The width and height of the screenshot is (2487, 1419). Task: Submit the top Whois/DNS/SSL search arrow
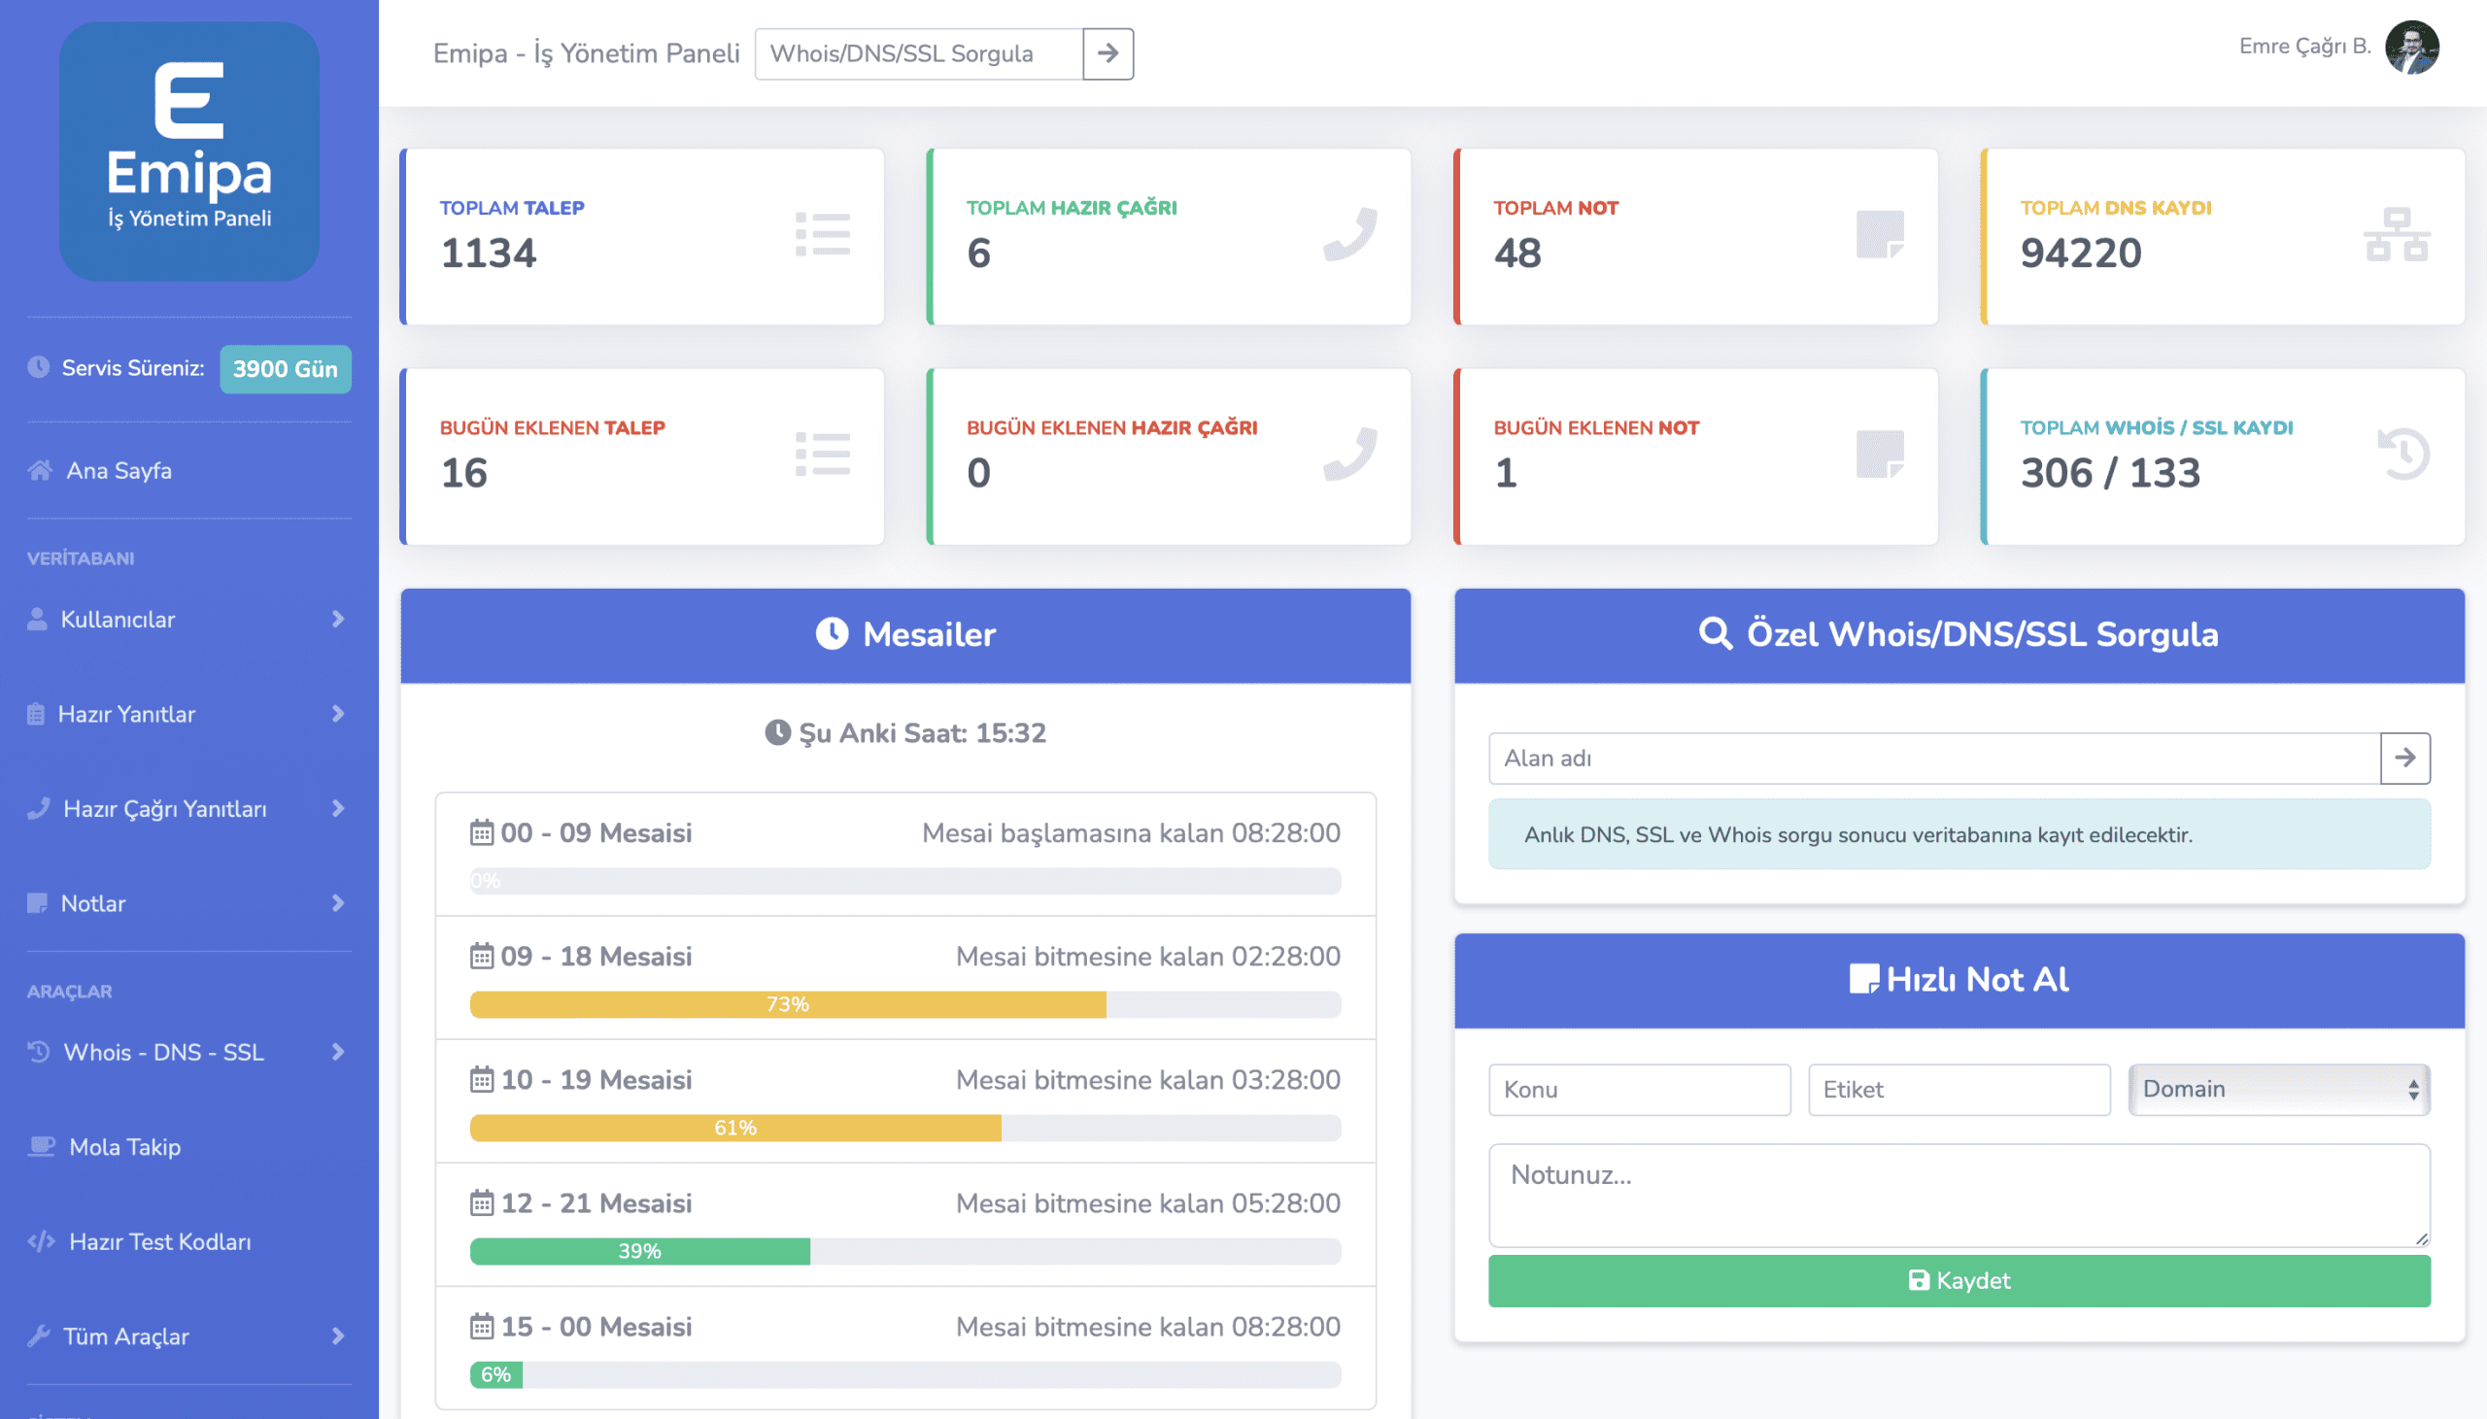point(1107,53)
